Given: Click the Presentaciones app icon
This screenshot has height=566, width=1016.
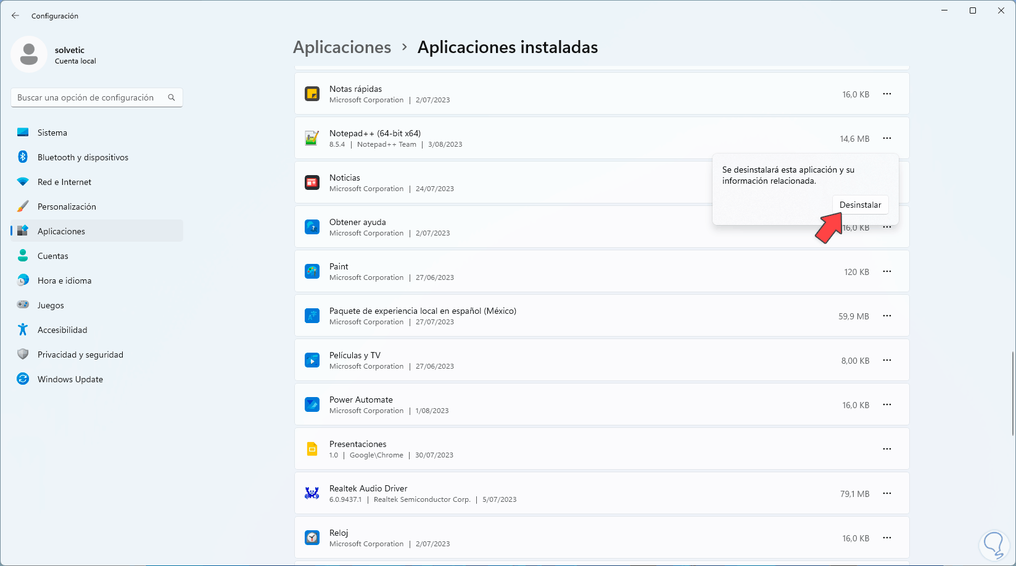Looking at the screenshot, I should (312, 449).
